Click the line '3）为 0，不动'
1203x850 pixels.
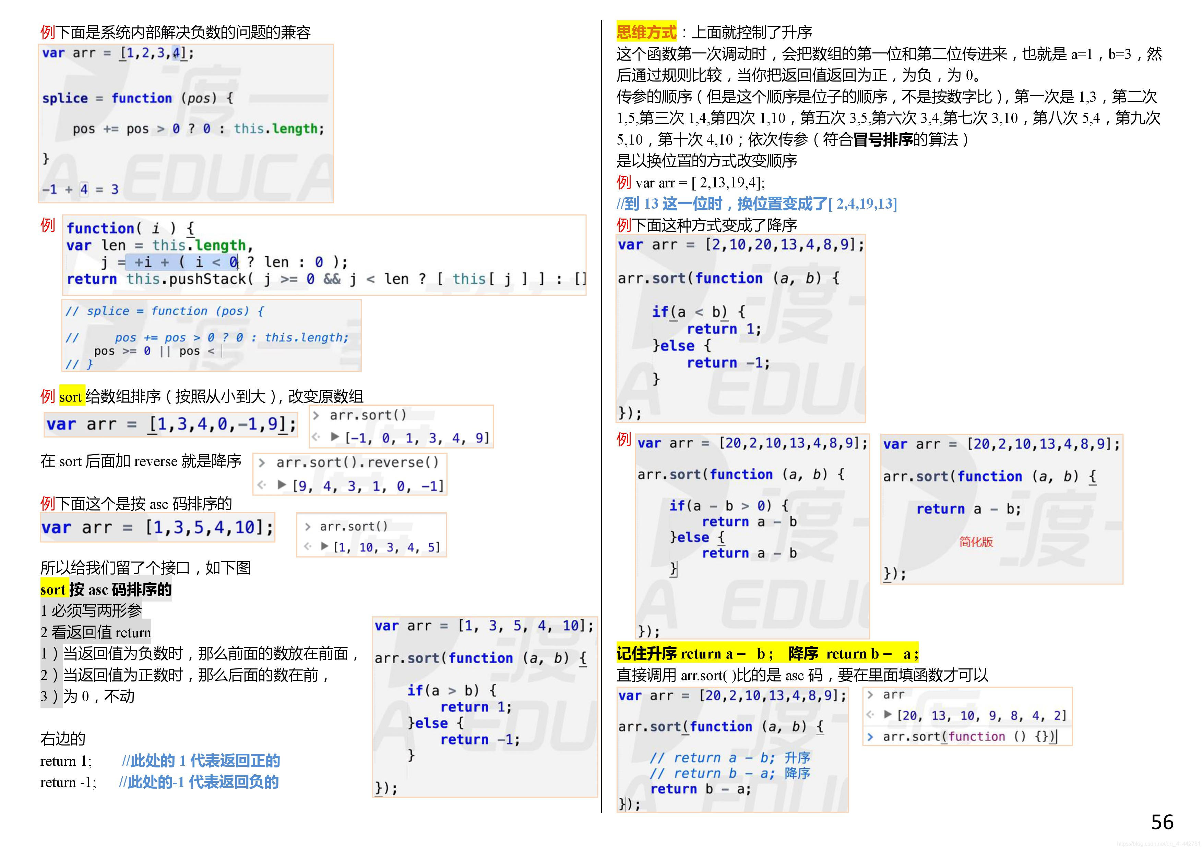[x=87, y=697]
